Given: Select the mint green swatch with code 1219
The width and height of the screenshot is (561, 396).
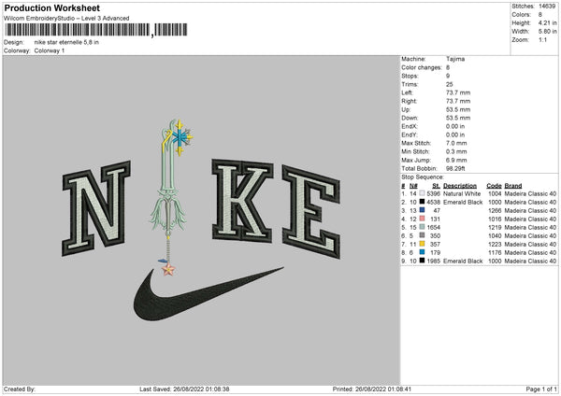Looking at the screenshot, I should [x=422, y=227].
